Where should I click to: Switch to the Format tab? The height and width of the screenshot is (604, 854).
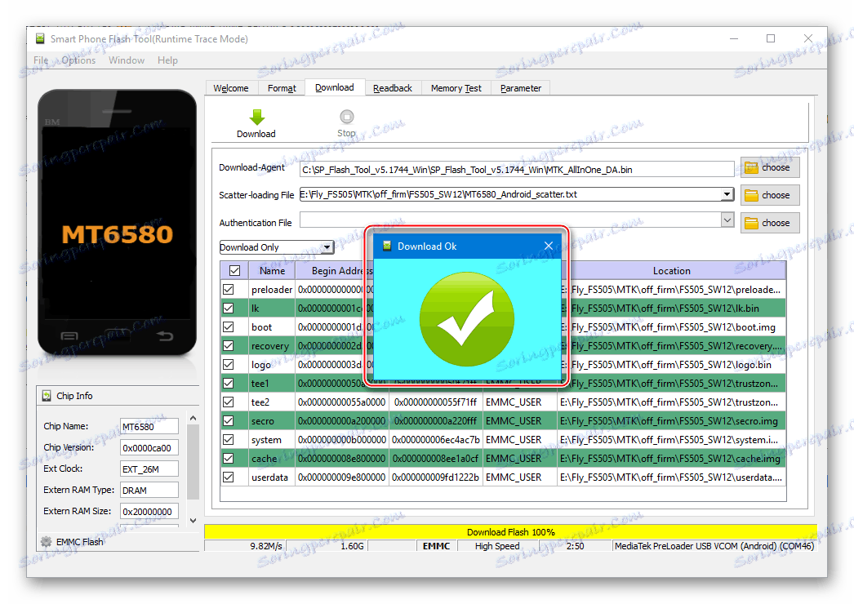click(282, 88)
